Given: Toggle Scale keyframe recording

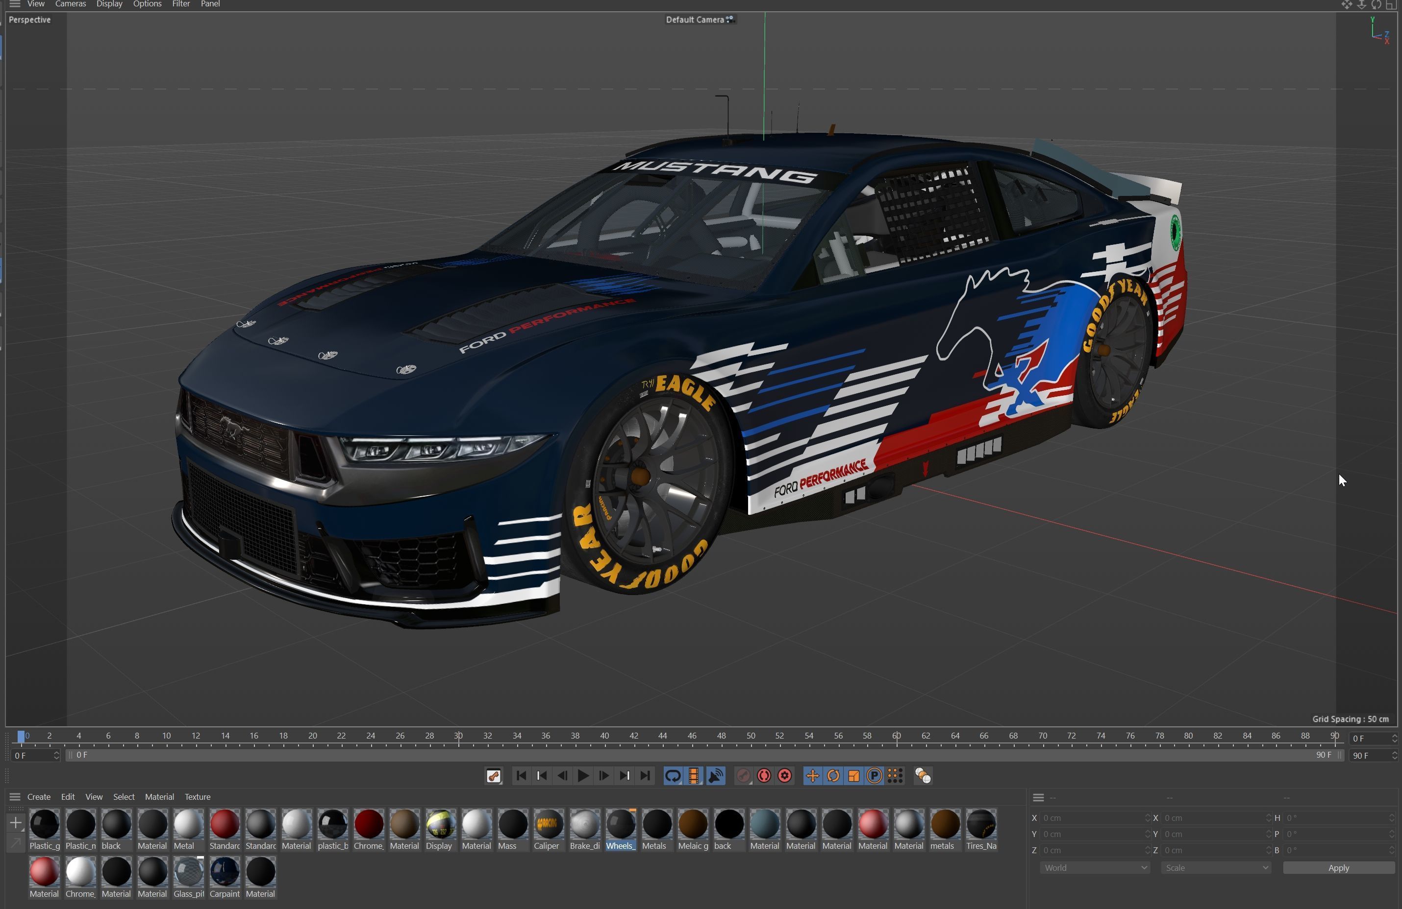Looking at the screenshot, I should coord(853,776).
